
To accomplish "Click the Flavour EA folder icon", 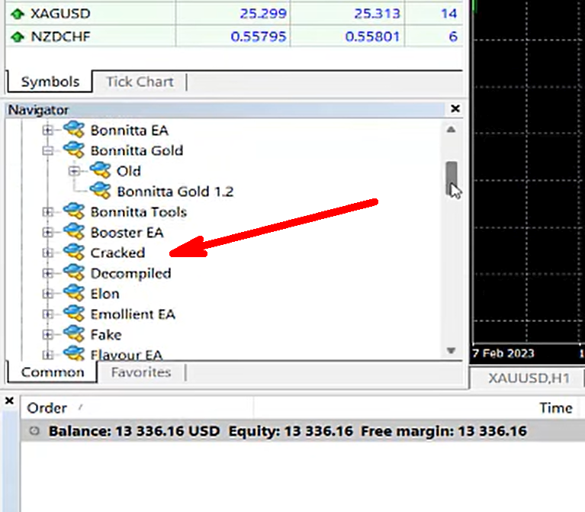I will pyautogui.click(x=74, y=353).
